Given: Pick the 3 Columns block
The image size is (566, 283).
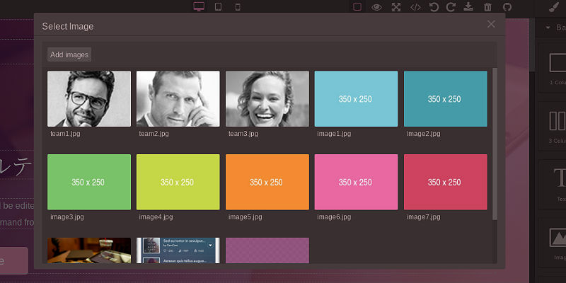Looking at the screenshot, I should pos(553,126).
